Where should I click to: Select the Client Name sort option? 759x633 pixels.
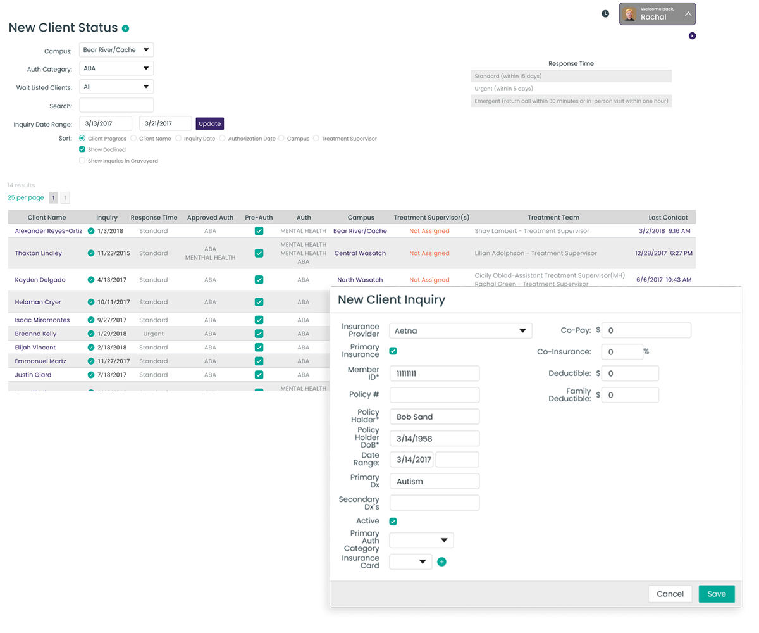(133, 139)
